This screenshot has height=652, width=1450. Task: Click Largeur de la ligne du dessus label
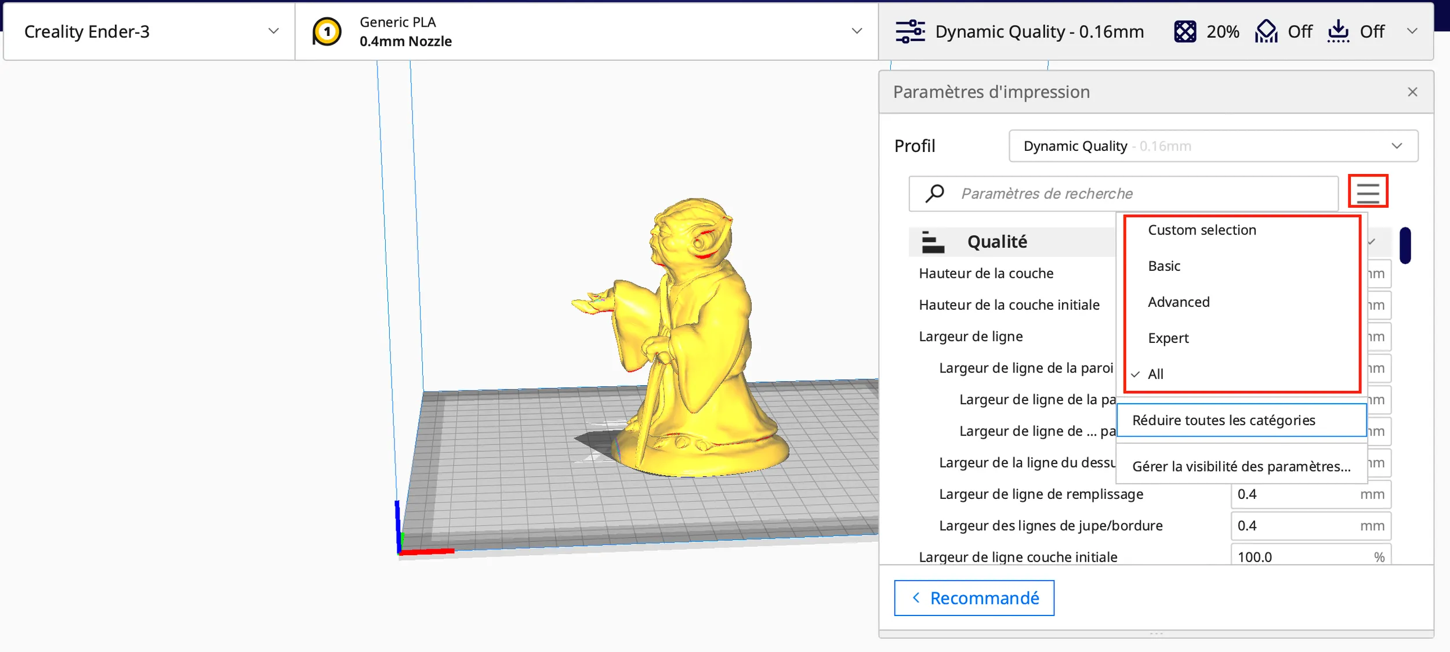pos(1027,462)
